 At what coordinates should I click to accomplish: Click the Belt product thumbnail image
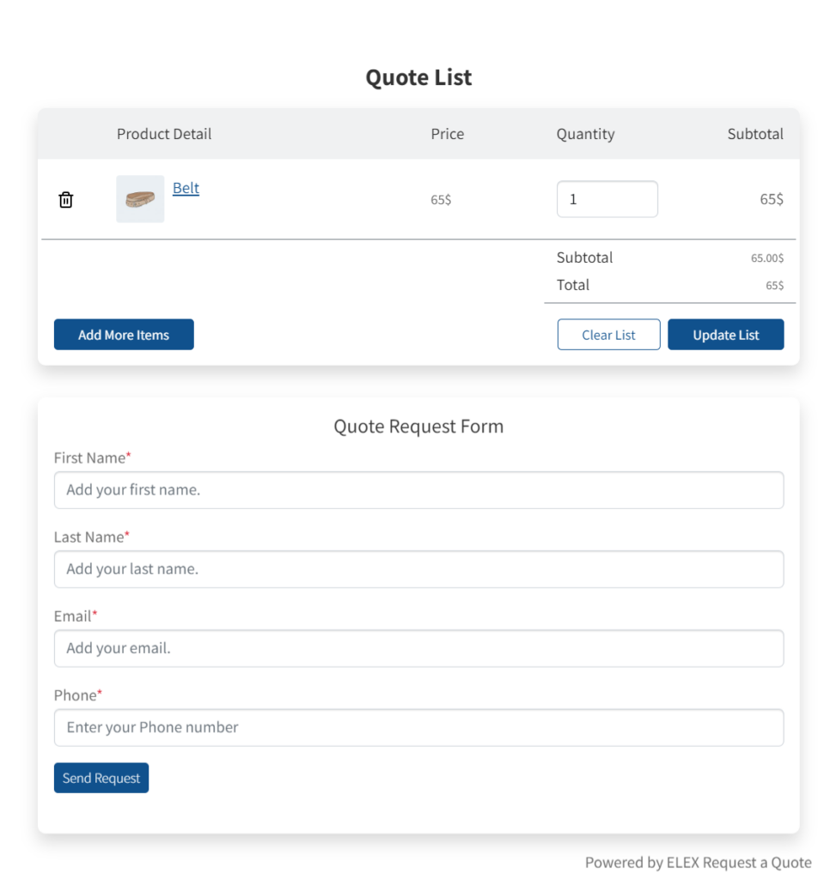click(x=139, y=198)
